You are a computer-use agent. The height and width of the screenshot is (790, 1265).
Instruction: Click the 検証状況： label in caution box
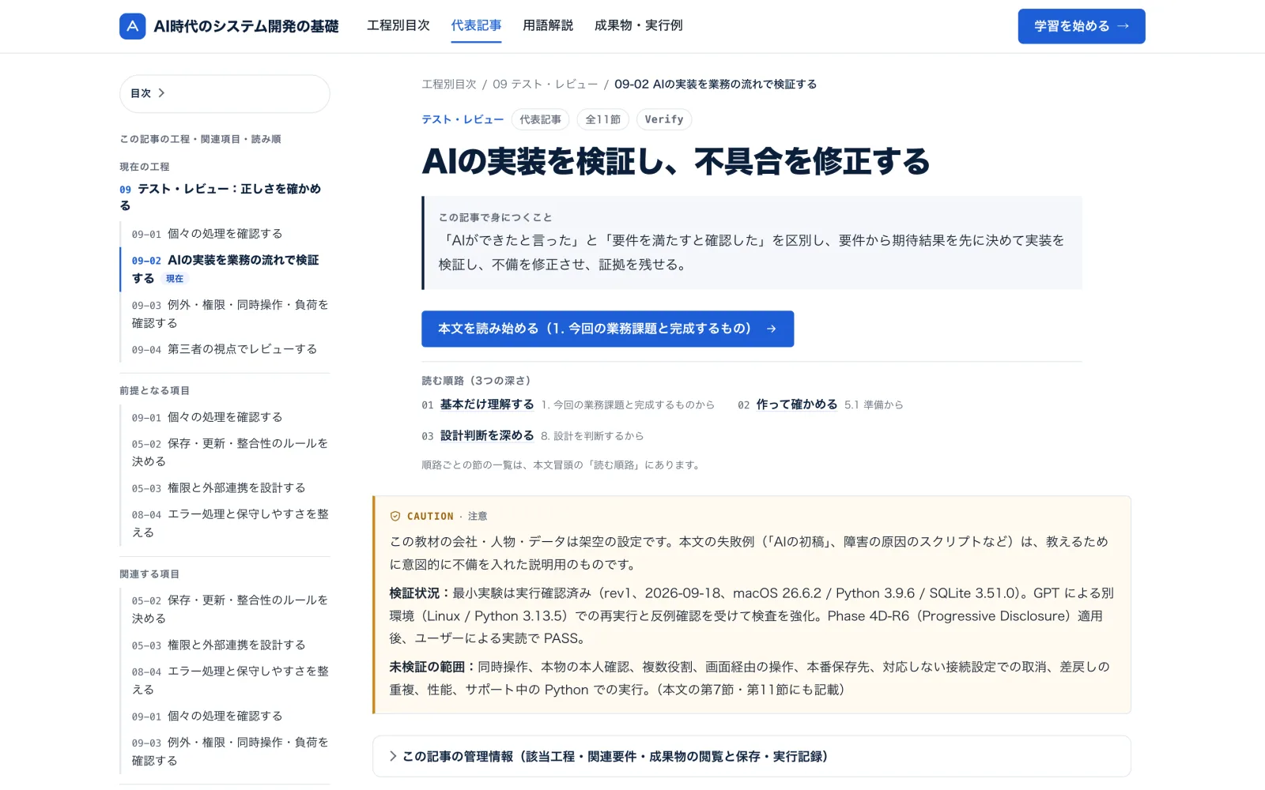[x=421, y=593]
